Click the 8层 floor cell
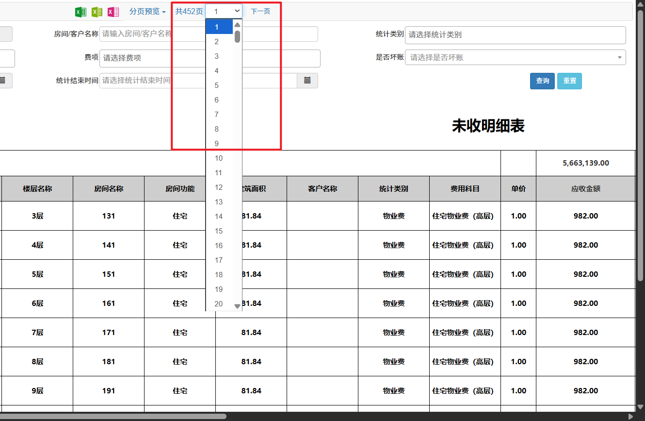Viewport: 645px width, 421px height. [x=37, y=361]
